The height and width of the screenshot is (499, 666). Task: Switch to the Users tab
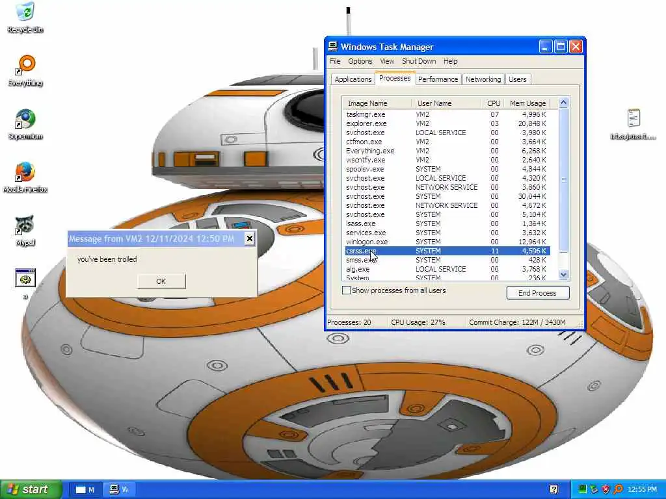pyautogui.click(x=517, y=79)
